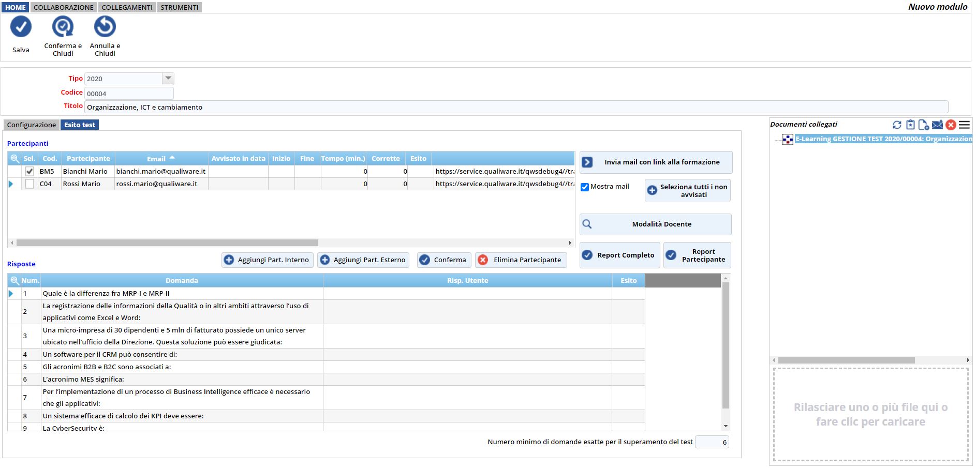Screen dimensions: 976x469
Task: Click the red delete icon in Documenti collegati
Action: [x=951, y=125]
